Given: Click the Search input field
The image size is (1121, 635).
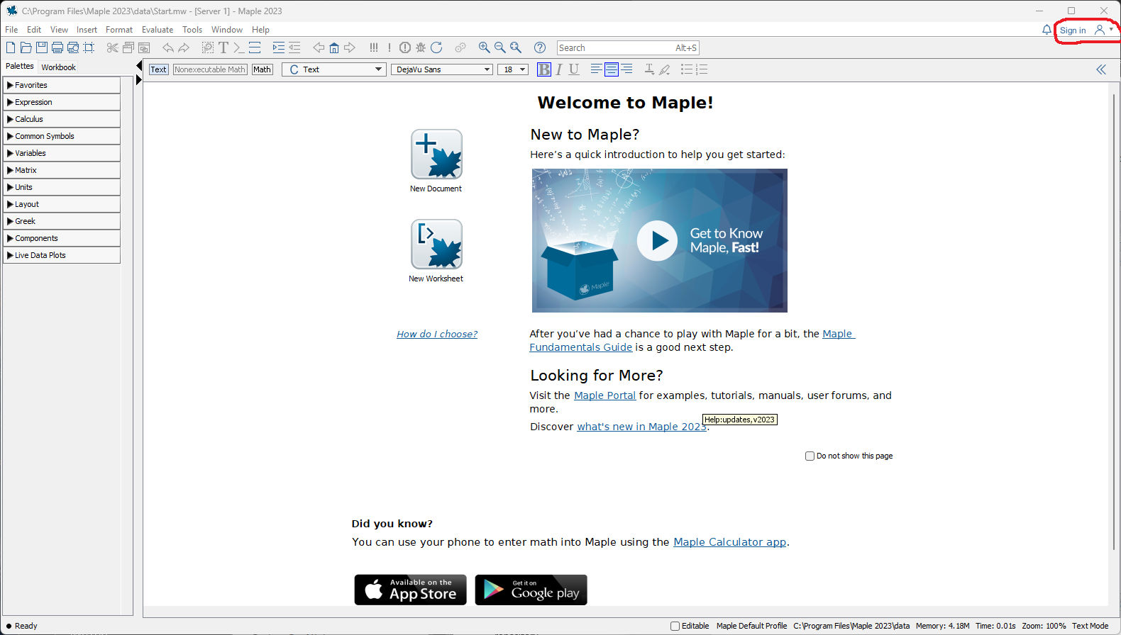Looking at the screenshot, I should click(x=628, y=47).
